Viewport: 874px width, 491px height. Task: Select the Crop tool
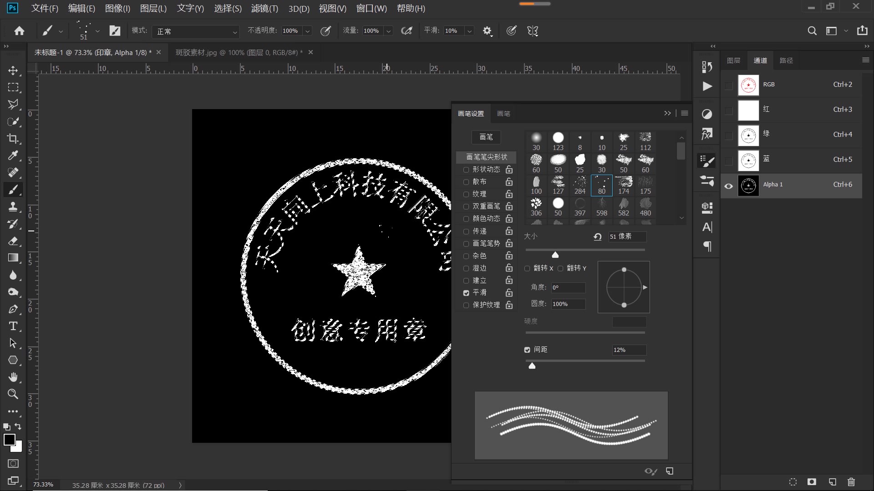[13, 139]
